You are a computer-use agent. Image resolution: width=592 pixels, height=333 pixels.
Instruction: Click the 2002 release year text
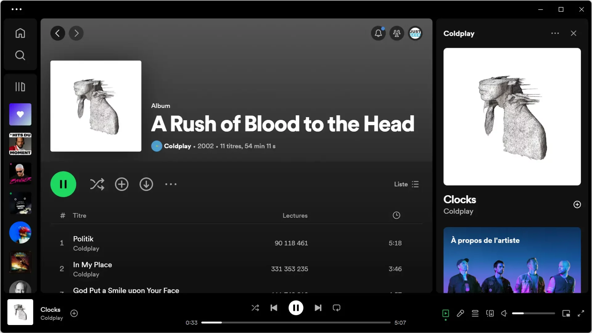click(206, 146)
